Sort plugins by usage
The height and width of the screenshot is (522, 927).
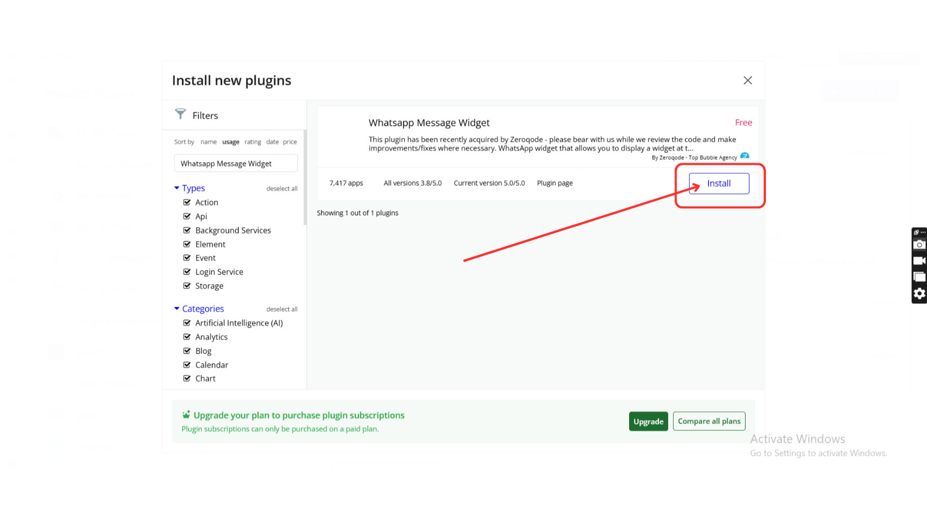pyautogui.click(x=231, y=142)
